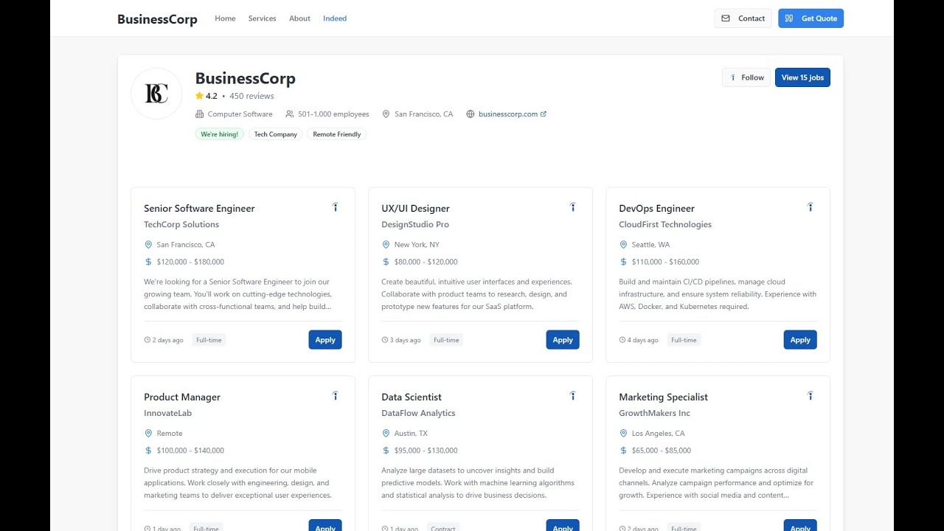
Task: Click the We're hiring! tag
Action: 220,134
